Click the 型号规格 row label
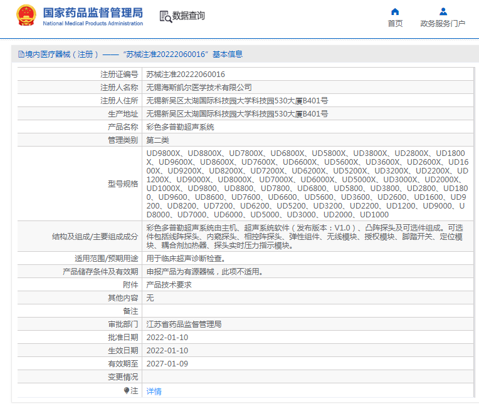The height and width of the screenshot is (404, 479). pos(123,184)
